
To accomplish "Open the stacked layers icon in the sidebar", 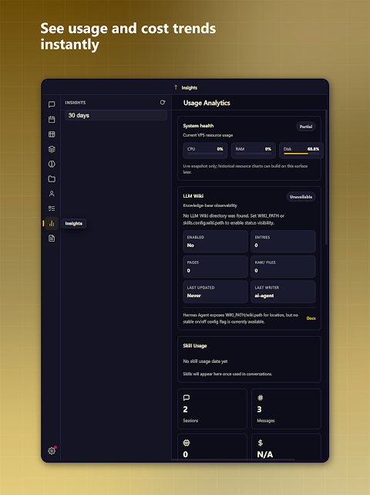I will pyautogui.click(x=52, y=149).
